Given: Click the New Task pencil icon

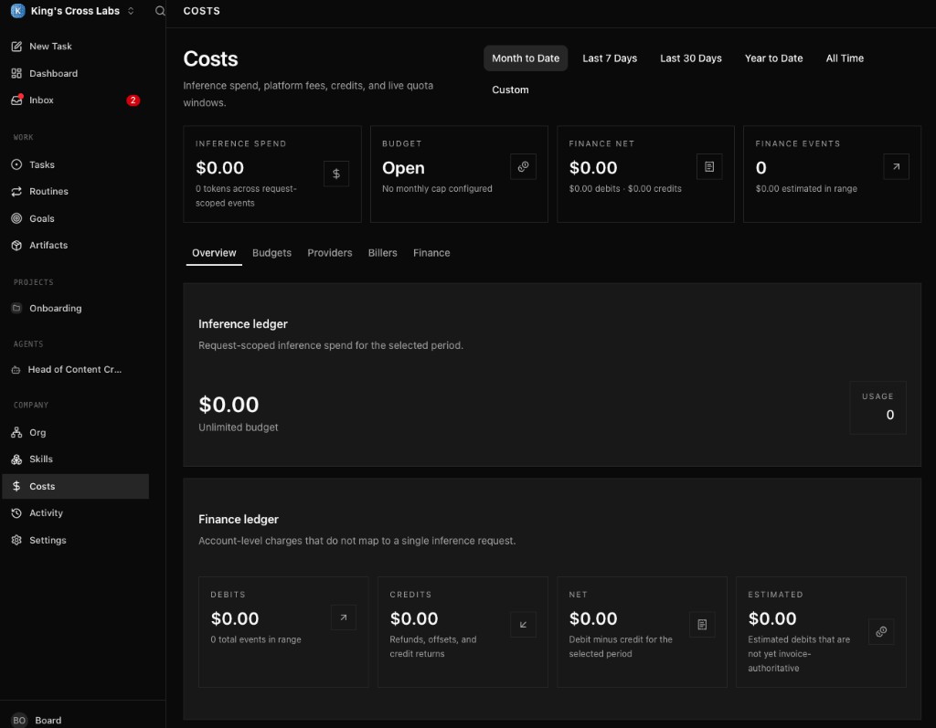Looking at the screenshot, I should point(16,47).
